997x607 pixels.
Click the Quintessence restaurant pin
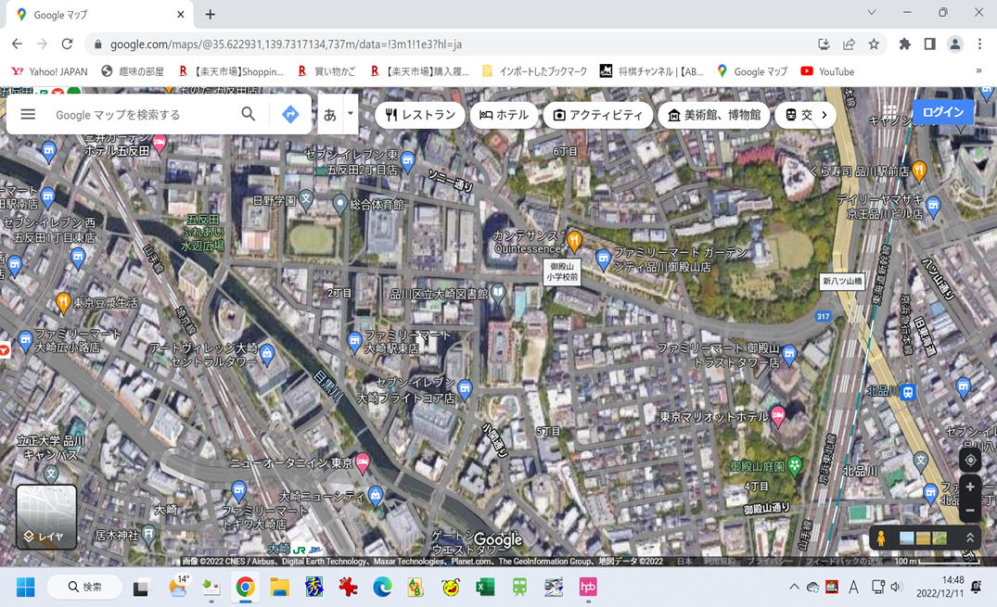click(574, 240)
